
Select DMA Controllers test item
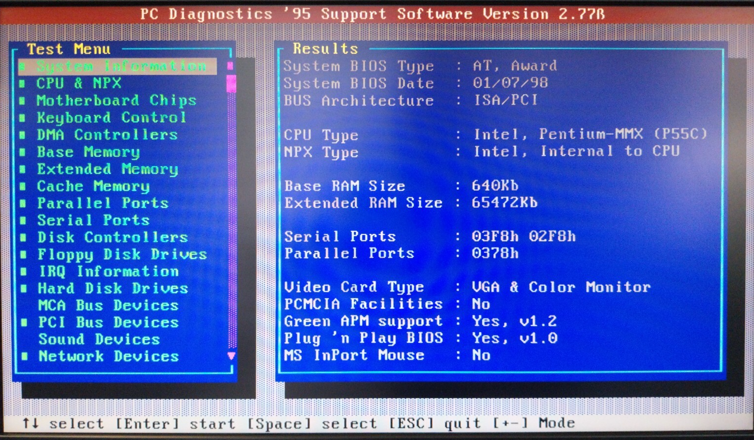[107, 135]
